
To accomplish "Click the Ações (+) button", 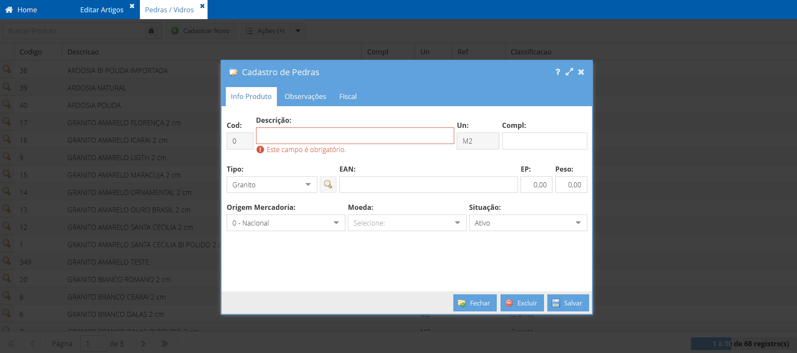I will 266,31.
